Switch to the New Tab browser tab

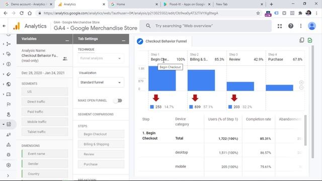coord(239,4)
